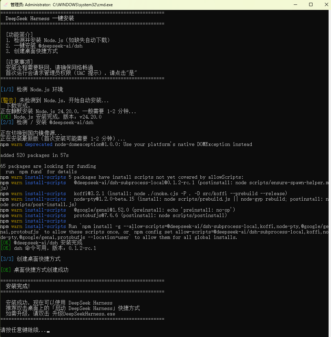This screenshot has width=331, height=337.
Task: Click line '安装成功，现在可以使用 DeepSeek Harness'
Action: (59, 303)
